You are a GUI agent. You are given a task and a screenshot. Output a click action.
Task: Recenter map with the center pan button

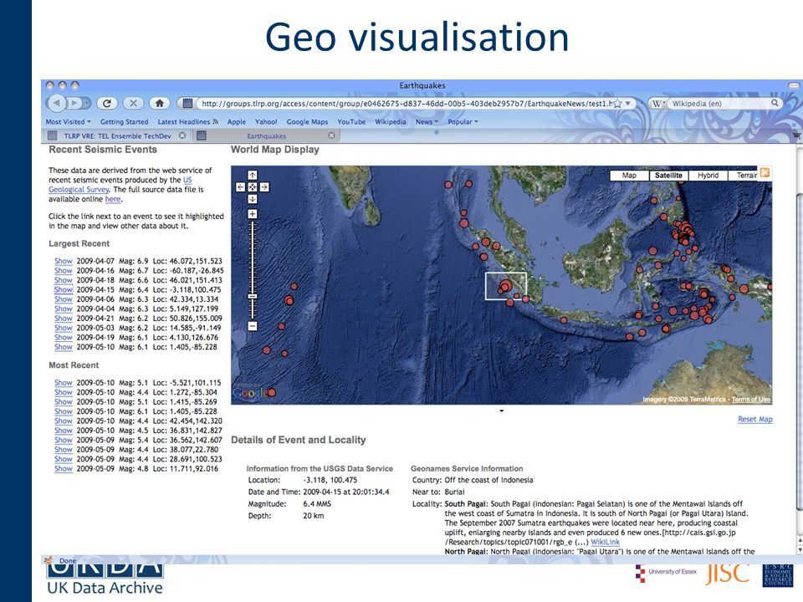(253, 187)
